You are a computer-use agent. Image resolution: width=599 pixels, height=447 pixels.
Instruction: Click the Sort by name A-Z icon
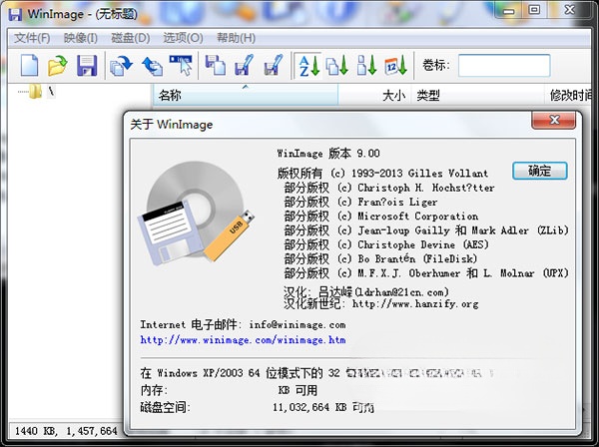(306, 67)
